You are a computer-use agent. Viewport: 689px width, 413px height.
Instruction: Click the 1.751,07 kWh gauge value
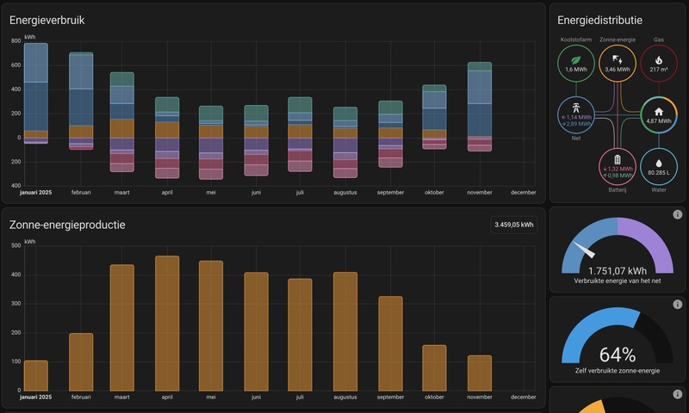tap(617, 271)
